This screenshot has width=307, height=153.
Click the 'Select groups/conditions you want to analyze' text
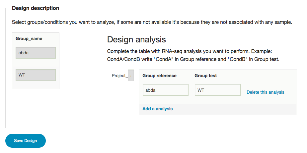[x=152, y=22]
